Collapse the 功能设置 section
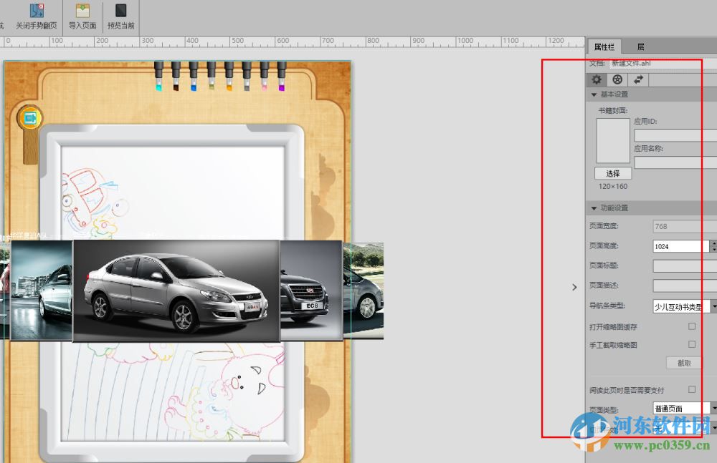Screen dimensions: 717x463 coord(594,208)
